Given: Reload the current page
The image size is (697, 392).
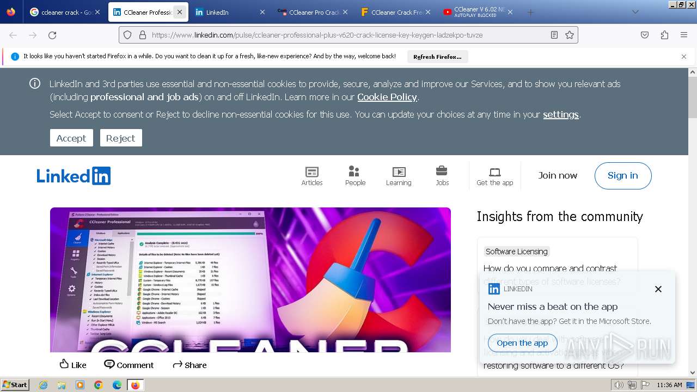Looking at the screenshot, I should tap(52, 35).
